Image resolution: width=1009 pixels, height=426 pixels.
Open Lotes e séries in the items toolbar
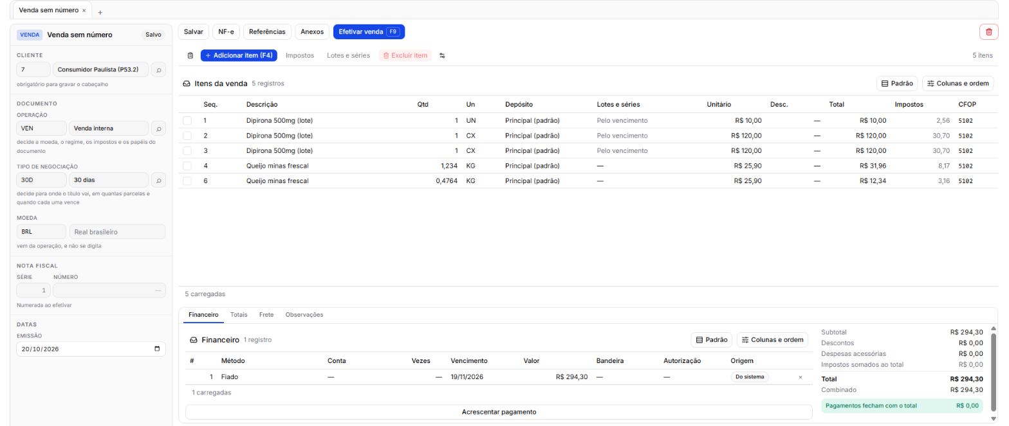click(348, 55)
